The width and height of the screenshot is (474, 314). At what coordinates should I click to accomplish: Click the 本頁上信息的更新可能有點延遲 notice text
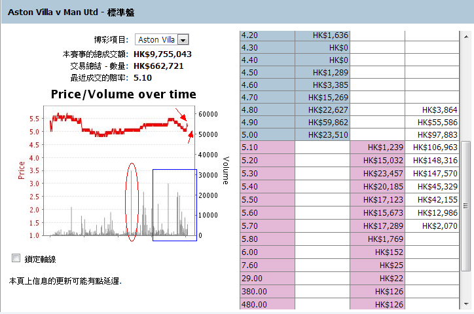pos(65,281)
